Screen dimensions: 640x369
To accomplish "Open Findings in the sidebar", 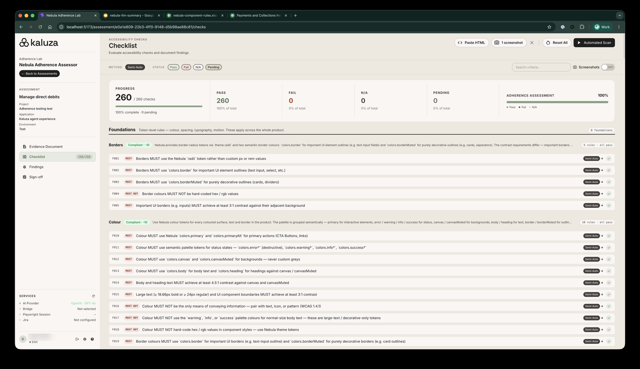I will 57,167.
